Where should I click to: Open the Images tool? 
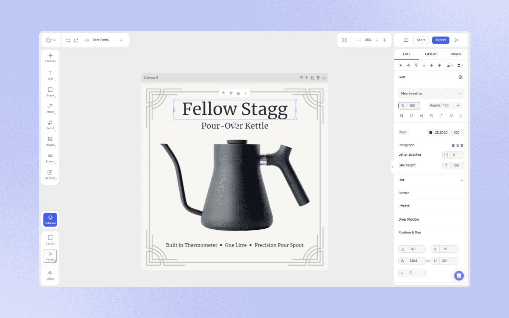point(50,141)
